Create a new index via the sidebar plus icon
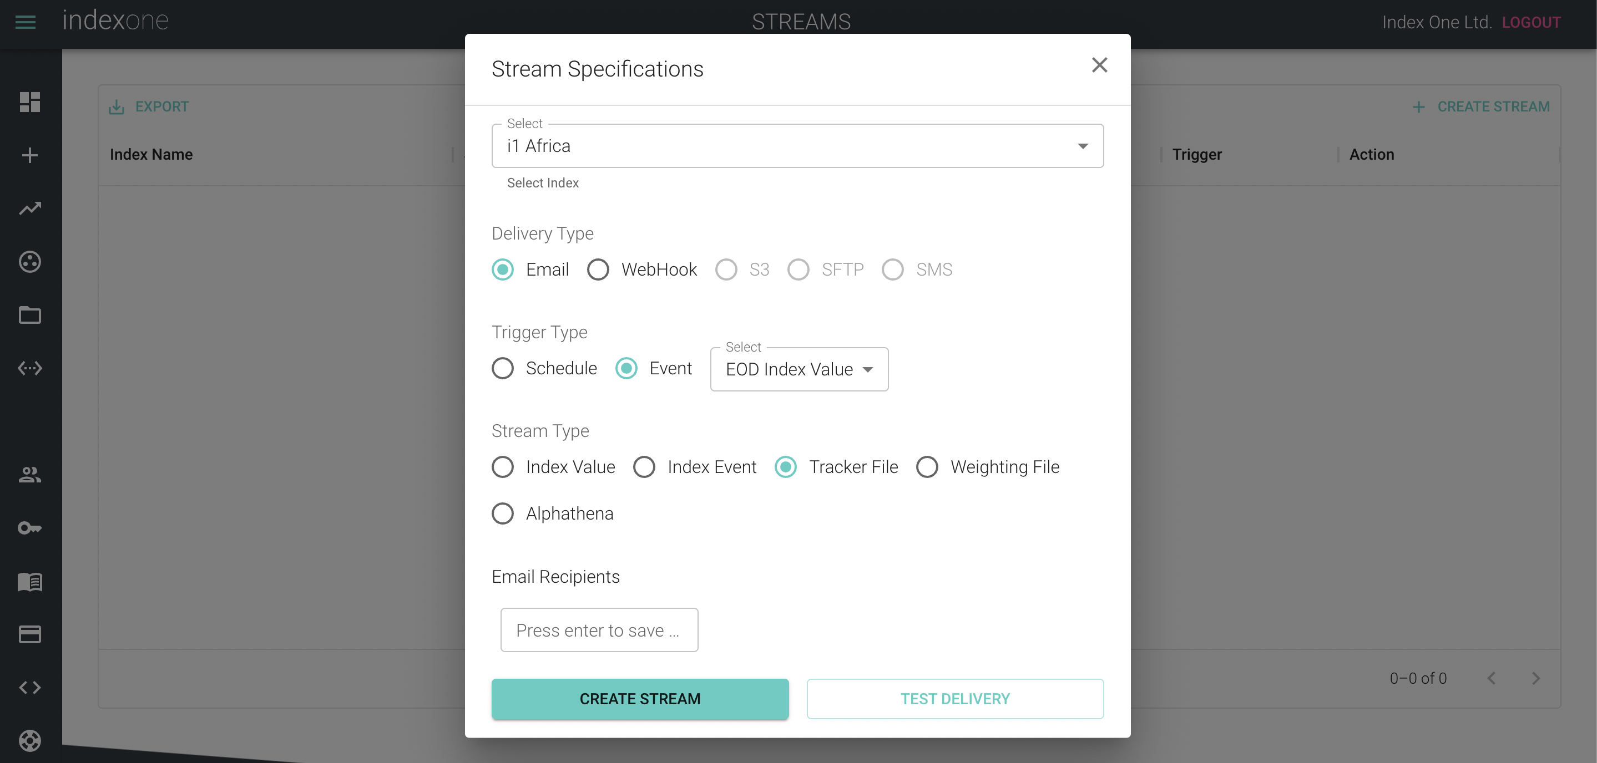 coord(29,155)
